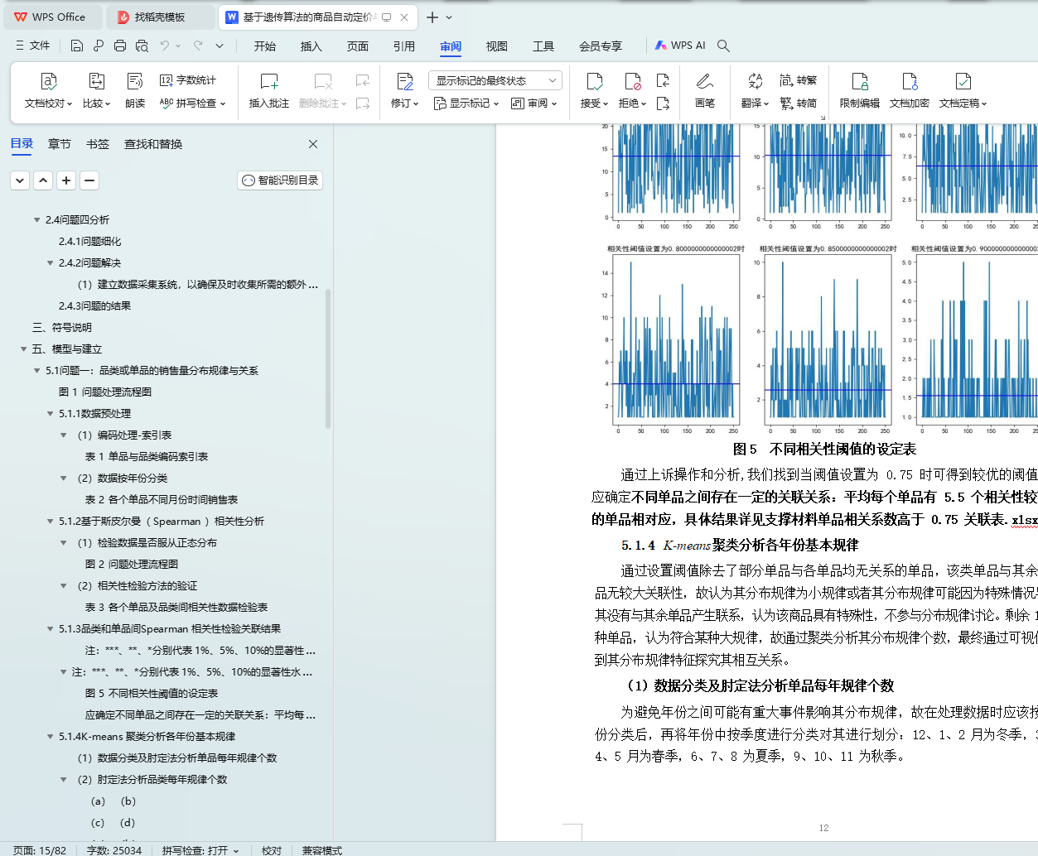The width and height of the screenshot is (1038, 856).
Task: Open the 显示标记 dropdown
Action: [466, 103]
